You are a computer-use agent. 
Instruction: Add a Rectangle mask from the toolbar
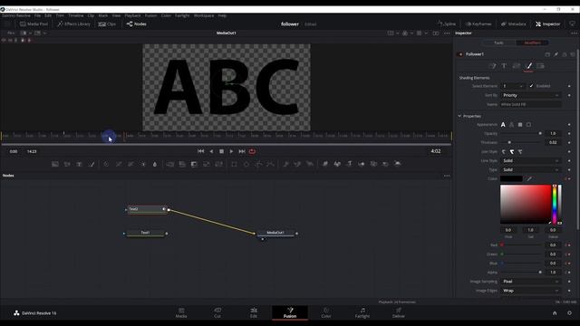(x=234, y=164)
